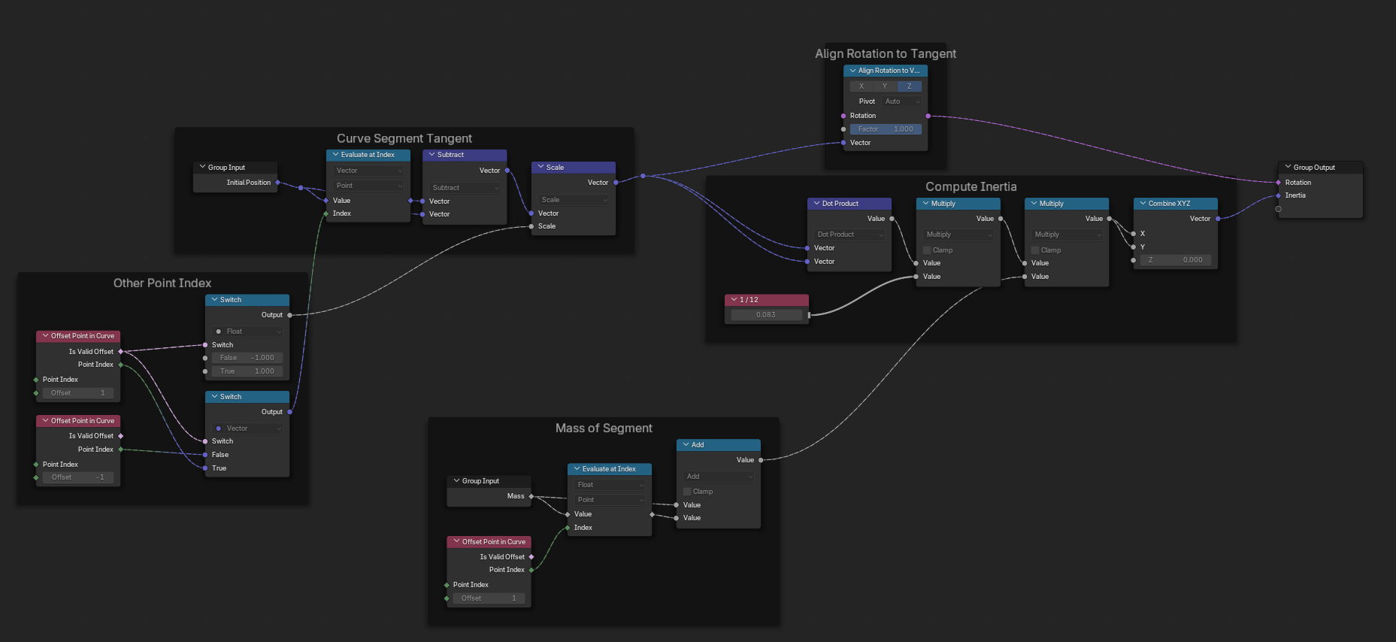Viewport: 1396px width, 642px height.
Task: Collapse the Subtract node
Action: tap(432, 155)
